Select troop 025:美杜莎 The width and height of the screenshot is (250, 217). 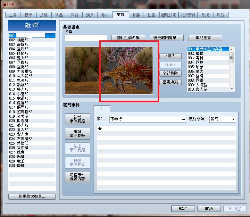32,143
